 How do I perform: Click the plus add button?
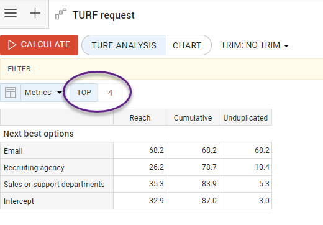pyautogui.click(x=35, y=14)
